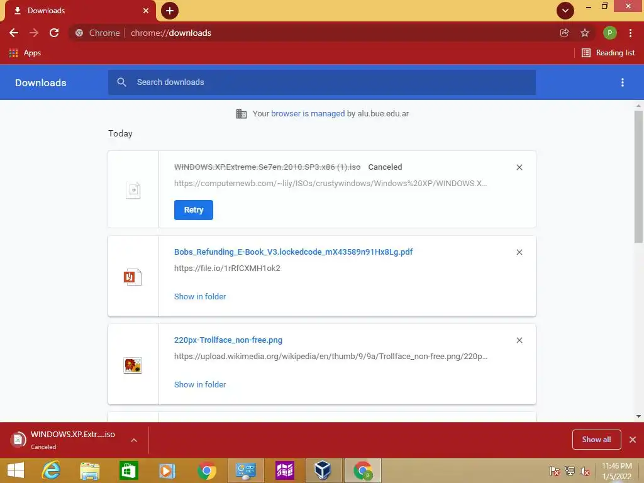
Task: Open the purple tiles app on taskbar
Action: click(x=285, y=470)
